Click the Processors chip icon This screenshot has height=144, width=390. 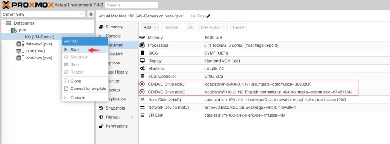click(142, 45)
